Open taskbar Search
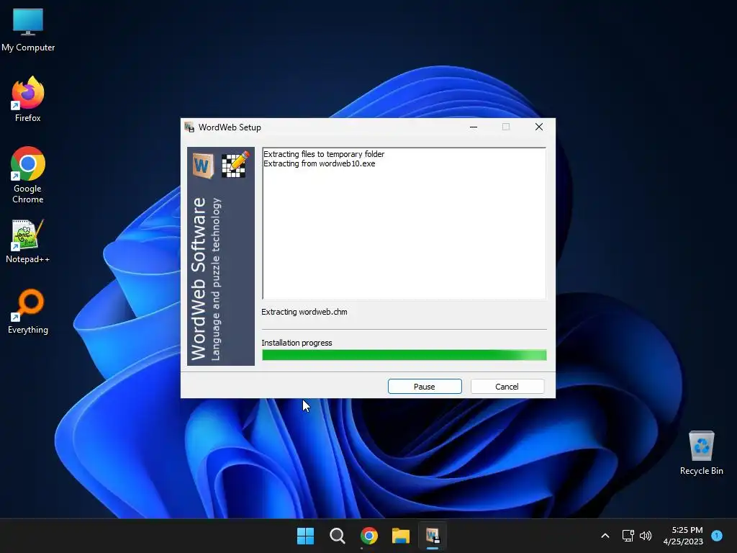Image resolution: width=737 pixels, height=553 pixels. click(337, 536)
